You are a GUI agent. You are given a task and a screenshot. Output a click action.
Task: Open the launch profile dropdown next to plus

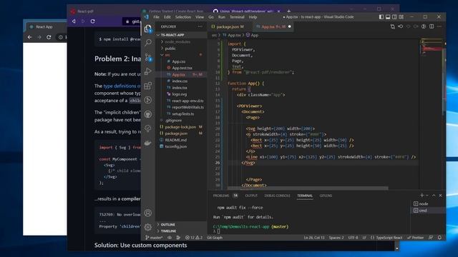click(427, 195)
